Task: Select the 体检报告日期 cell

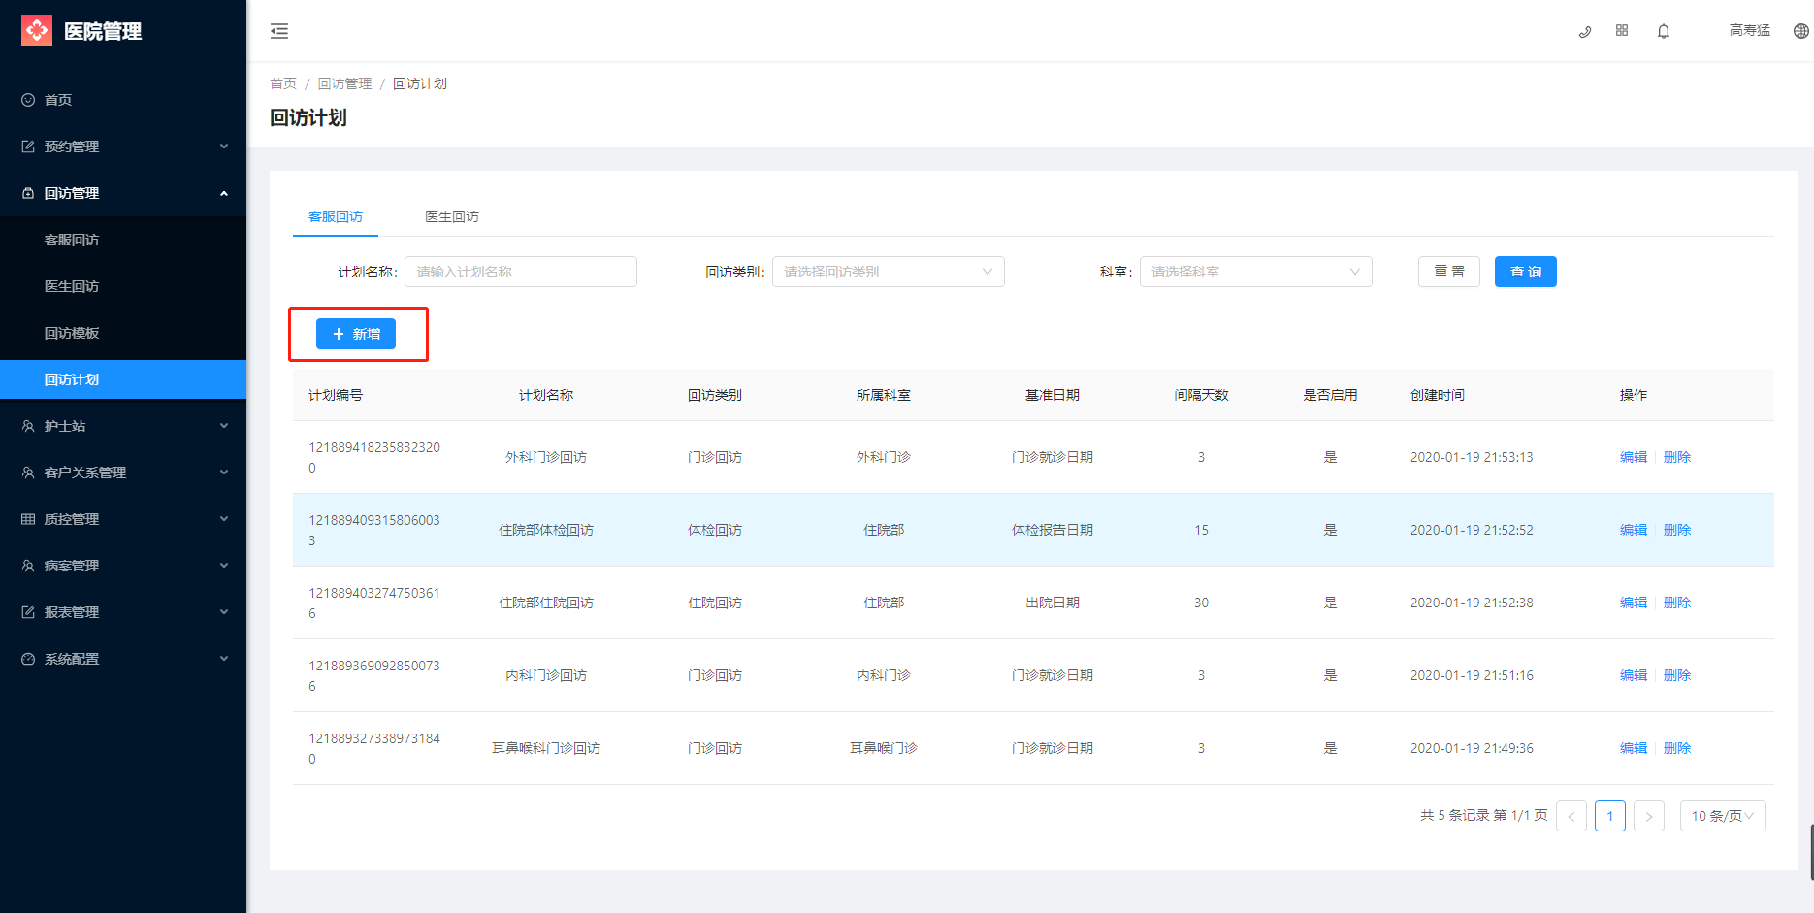Action: (1053, 530)
